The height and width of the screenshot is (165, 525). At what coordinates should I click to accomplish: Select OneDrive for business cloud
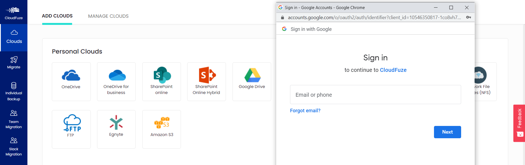coord(116,82)
